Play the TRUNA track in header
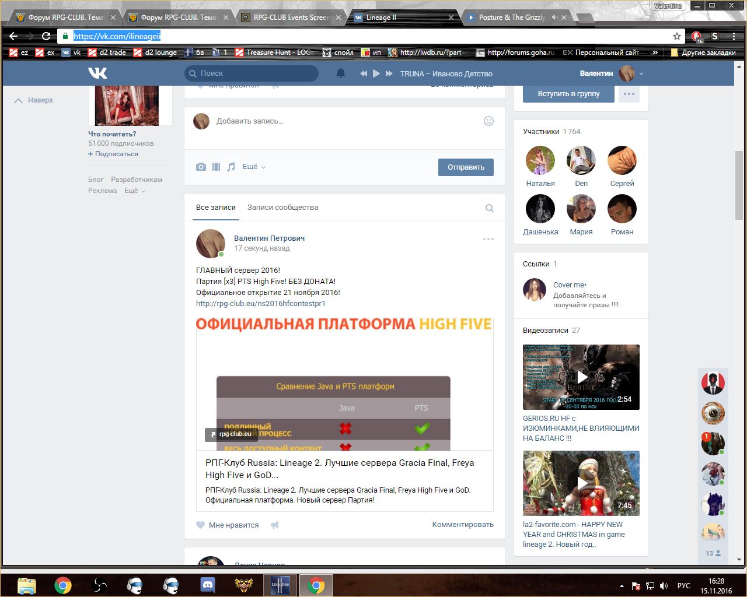The height and width of the screenshot is (597, 747). 376,73
